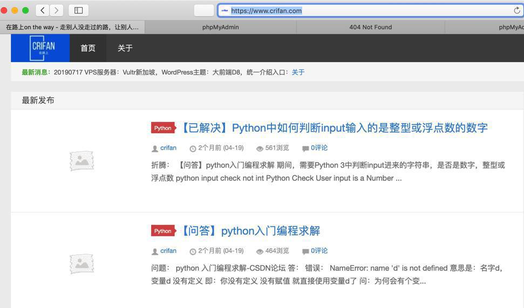Open post 【问答】python入门编程求解

(x=250, y=231)
